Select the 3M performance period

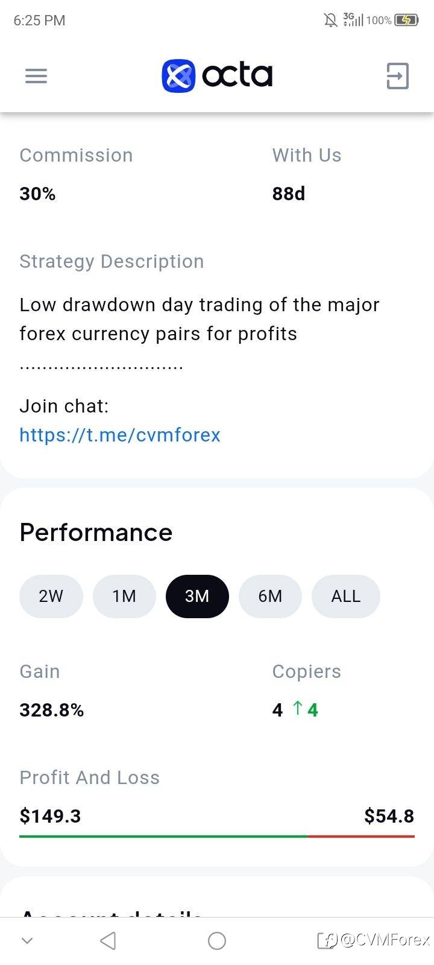[197, 596]
